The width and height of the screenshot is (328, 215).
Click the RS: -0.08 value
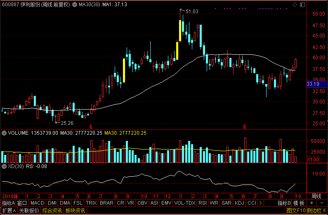click(37, 166)
